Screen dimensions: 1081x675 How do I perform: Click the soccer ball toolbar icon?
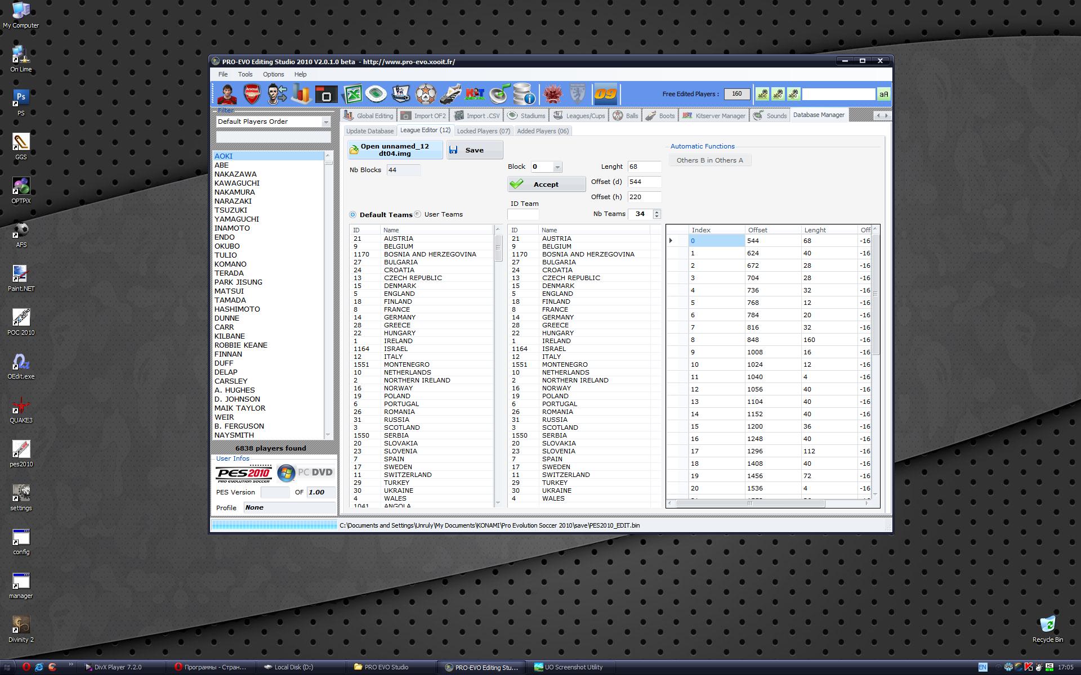[x=426, y=94]
